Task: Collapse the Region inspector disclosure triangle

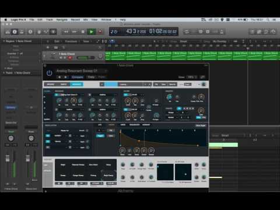Action: pyautogui.click(x=3, y=41)
